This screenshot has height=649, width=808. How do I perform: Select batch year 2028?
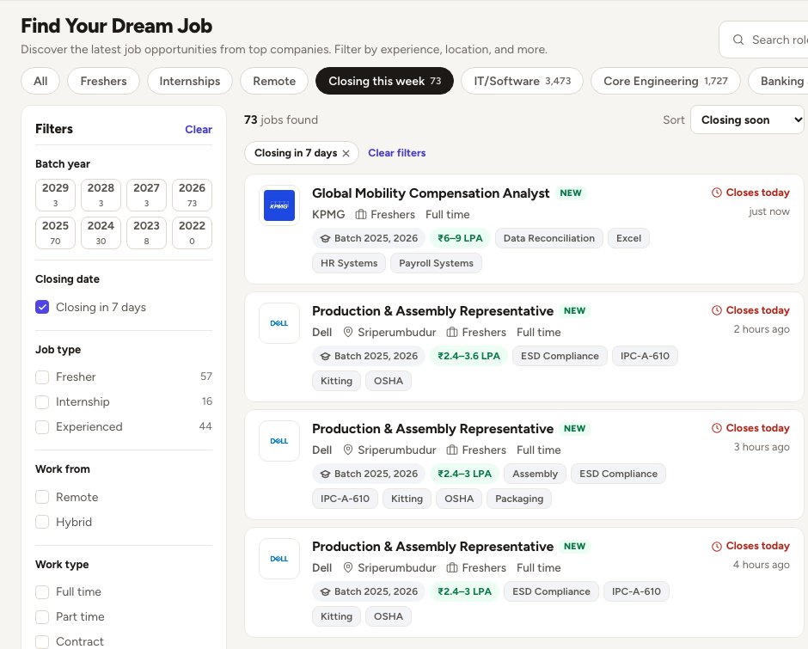tap(101, 195)
